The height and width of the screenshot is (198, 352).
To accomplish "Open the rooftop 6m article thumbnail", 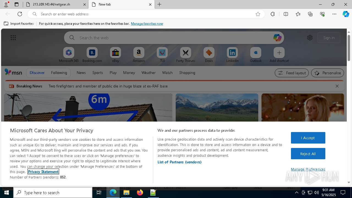I will (x=88, y=108).
